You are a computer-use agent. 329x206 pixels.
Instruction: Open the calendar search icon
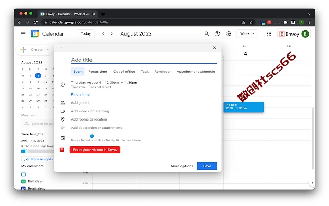click(x=207, y=33)
